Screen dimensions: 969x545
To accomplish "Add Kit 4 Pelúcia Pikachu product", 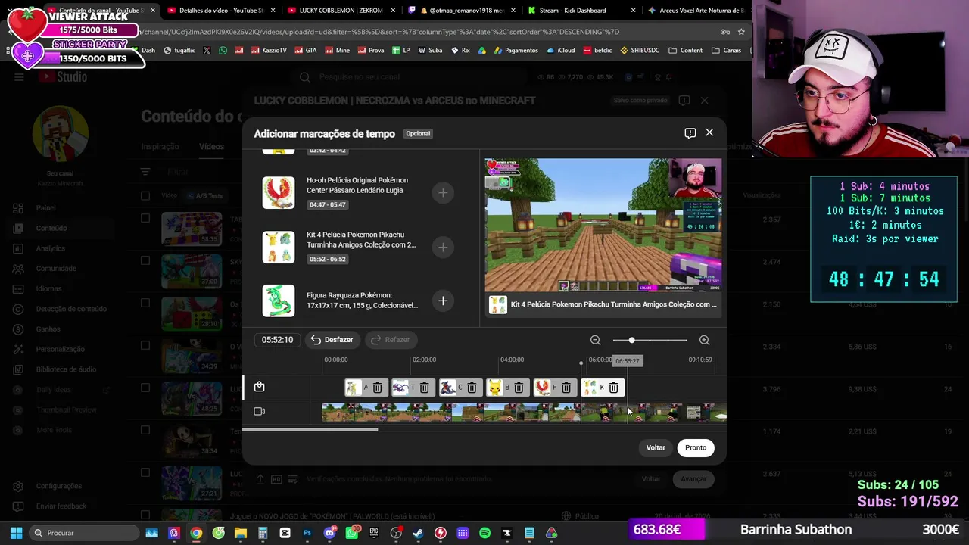I will click(443, 247).
